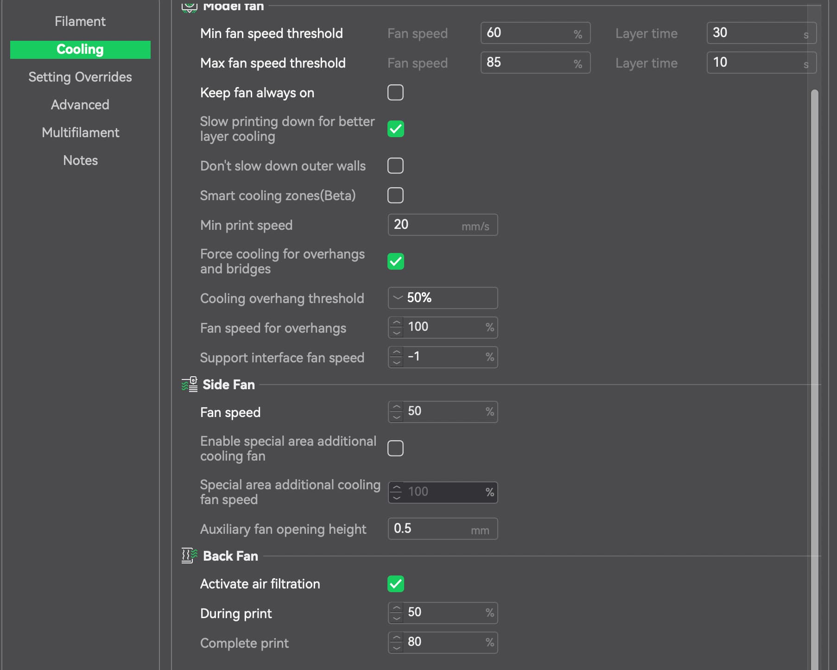Increase Complete print fan speed stepper
The width and height of the screenshot is (837, 670).
[x=396, y=638]
